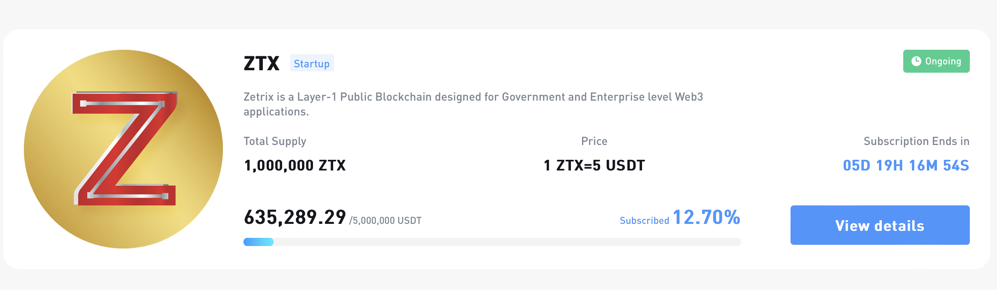Image resolution: width=997 pixels, height=290 pixels.
Task: Click the 635,289.29 raised amount
Action: click(x=294, y=218)
